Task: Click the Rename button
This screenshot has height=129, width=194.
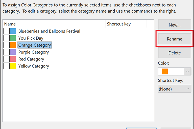Action: click(x=174, y=39)
